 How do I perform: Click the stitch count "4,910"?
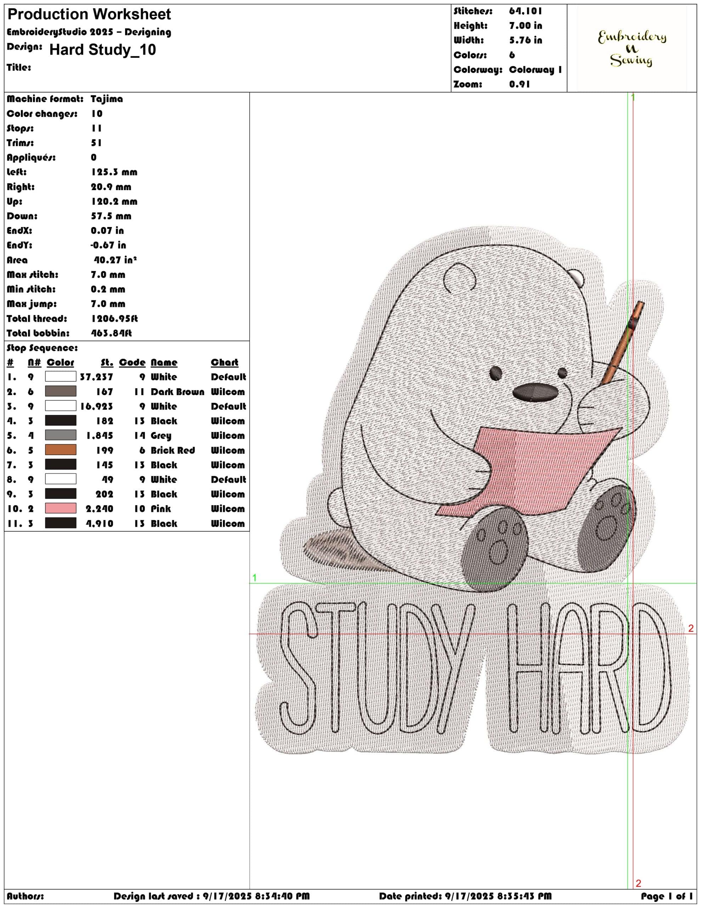100,524
